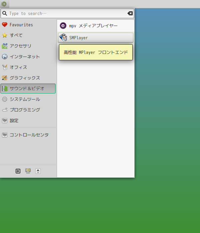Screen dimensions: 200x233
Task: Open コントロールセンタ
Action: click(28, 135)
